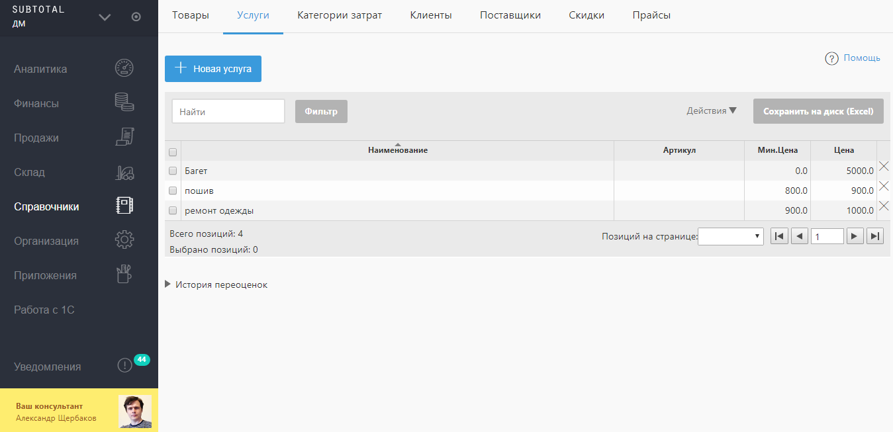Screen dimensions: 893x432
Task: Select the Приложения sidebar icon
Action: tap(124, 274)
